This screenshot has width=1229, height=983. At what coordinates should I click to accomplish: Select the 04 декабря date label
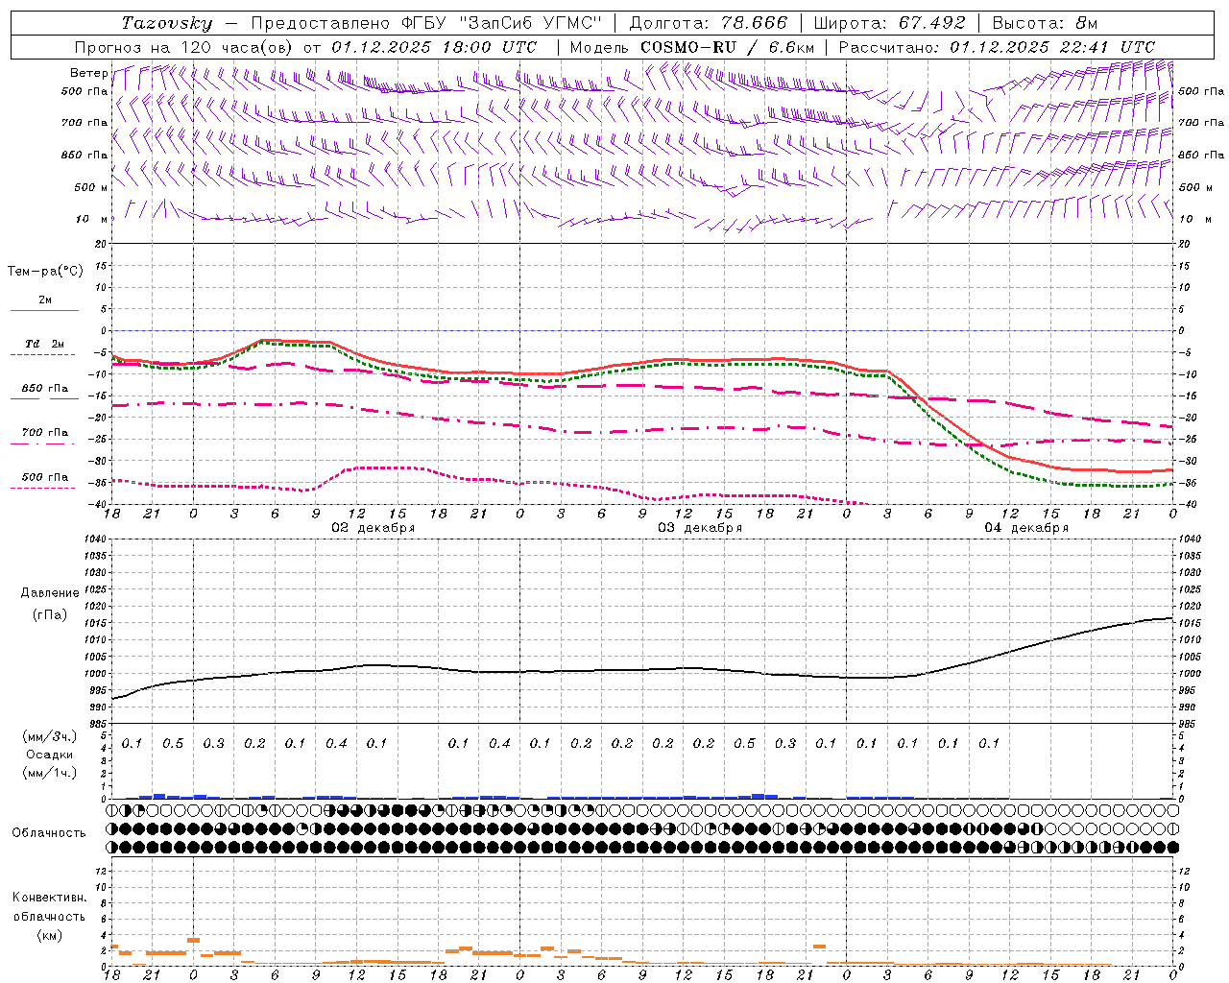point(1026,528)
